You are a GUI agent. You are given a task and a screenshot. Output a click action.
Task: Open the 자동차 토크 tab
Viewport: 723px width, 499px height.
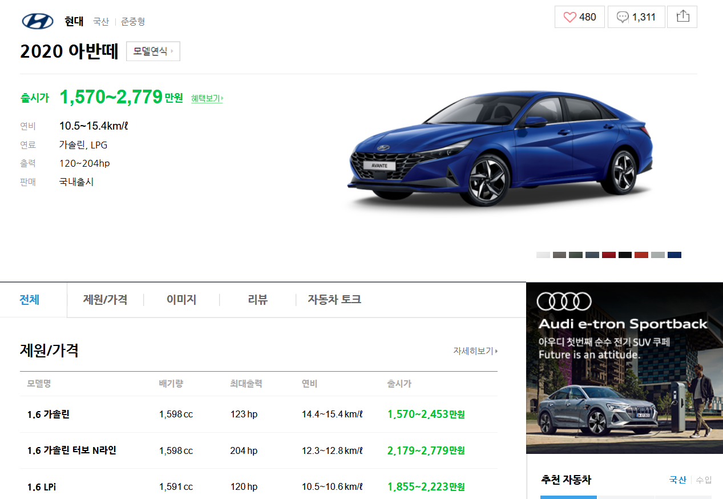point(334,300)
